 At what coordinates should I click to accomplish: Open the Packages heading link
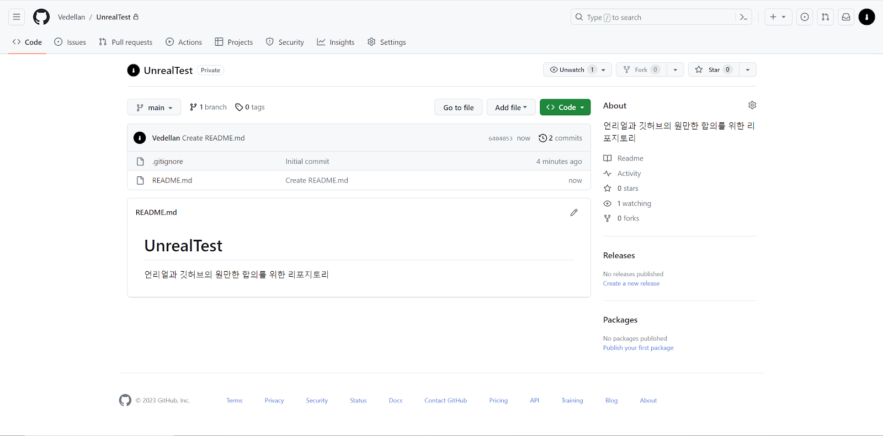click(x=620, y=320)
